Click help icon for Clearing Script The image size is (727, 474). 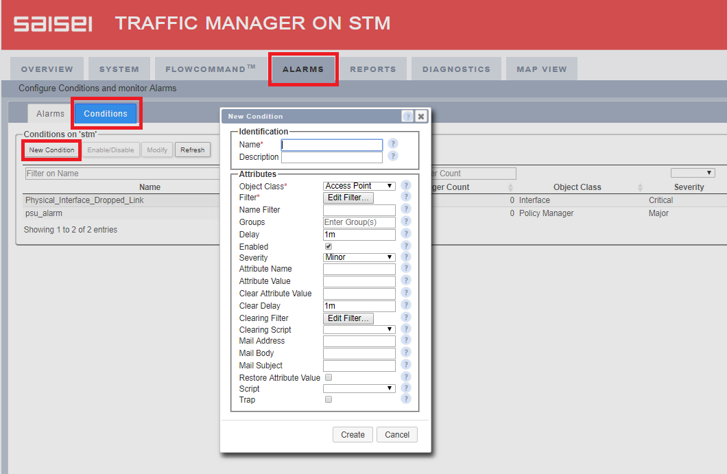(x=406, y=329)
